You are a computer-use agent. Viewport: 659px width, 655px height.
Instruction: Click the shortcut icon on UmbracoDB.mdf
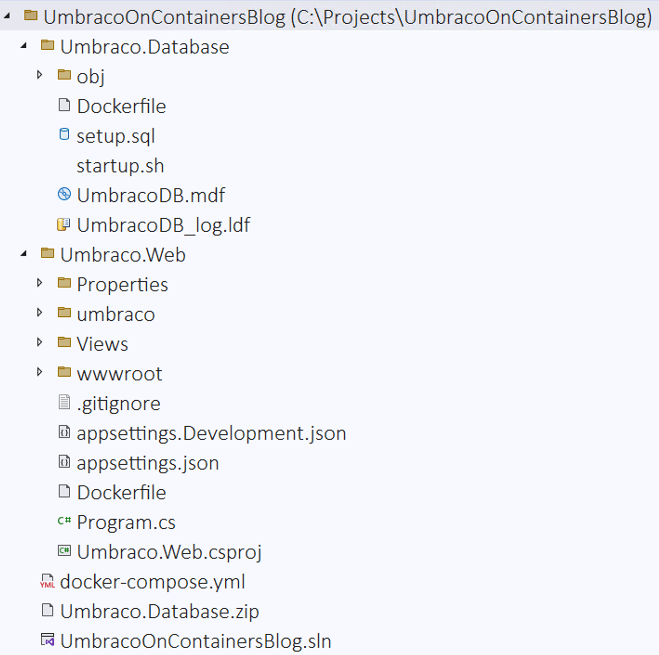(x=64, y=195)
